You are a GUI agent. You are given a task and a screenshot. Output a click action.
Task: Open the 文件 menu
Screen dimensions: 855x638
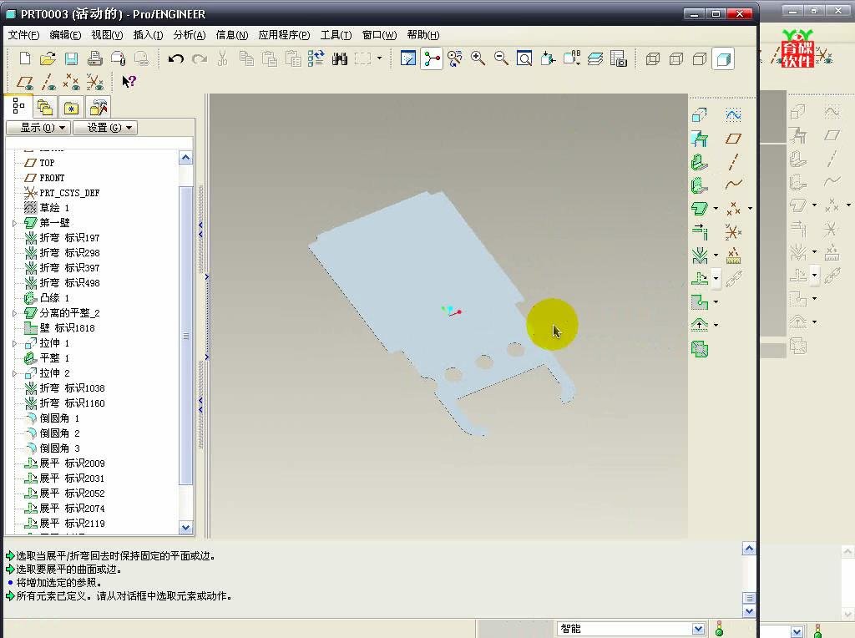(23, 35)
